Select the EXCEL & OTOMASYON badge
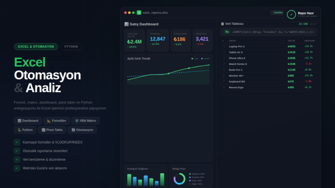Screen dimensions: 335x188 pyautogui.click(x=36, y=47)
